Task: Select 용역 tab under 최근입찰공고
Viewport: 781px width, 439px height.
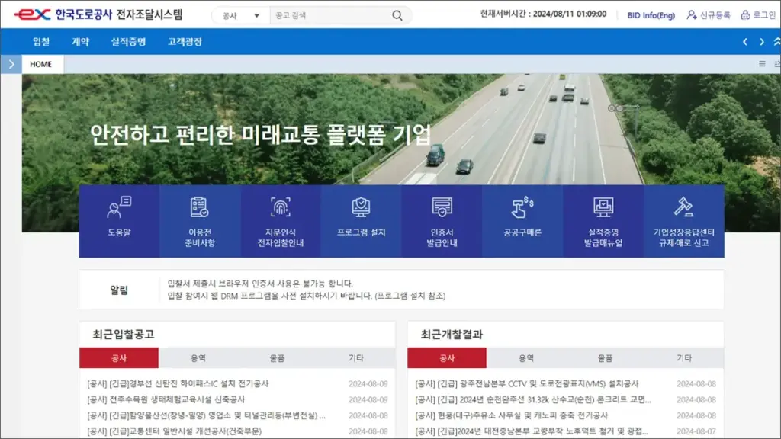Action: pyautogui.click(x=198, y=358)
